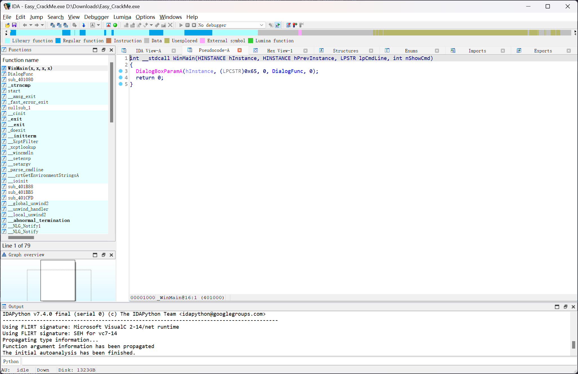Open the Jump menu
Viewport: 578px width, 374px height.
point(36,17)
